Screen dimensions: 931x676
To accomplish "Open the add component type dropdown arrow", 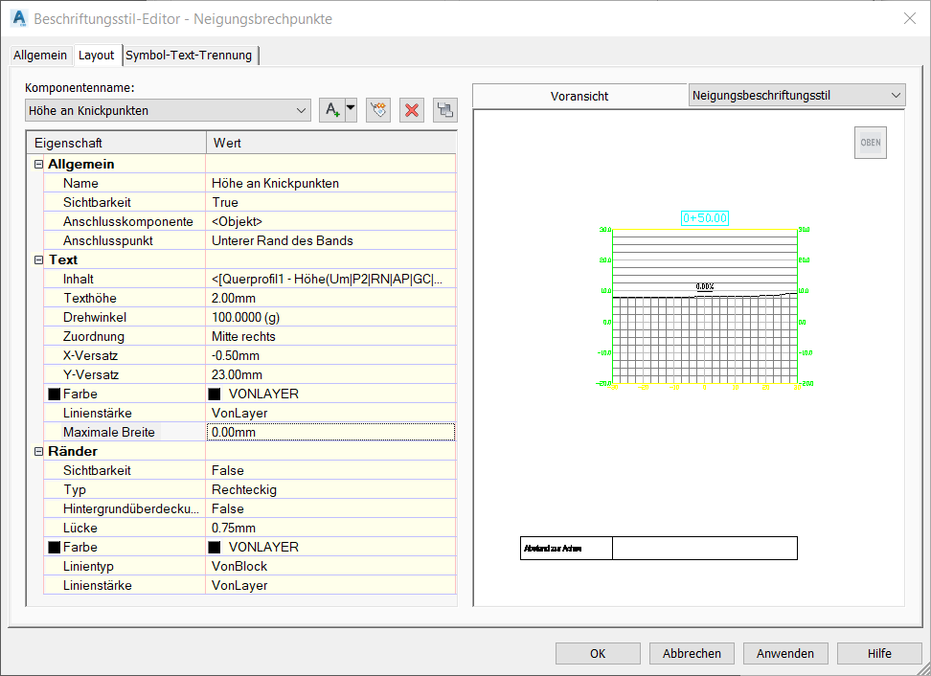I will pyautogui.click(x=351, y=110).
